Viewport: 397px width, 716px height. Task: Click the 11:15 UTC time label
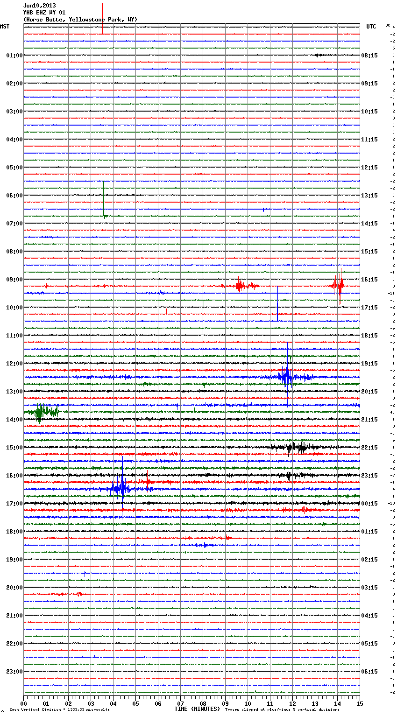click(x=369, y=140)
